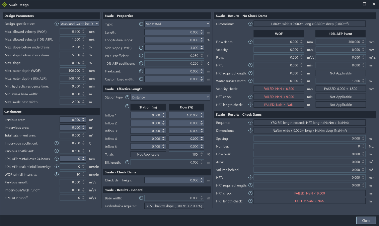Open help for 10% AEP coefficient field
The width and height of the screenshot is (379, 226).
tap(141, 63)
